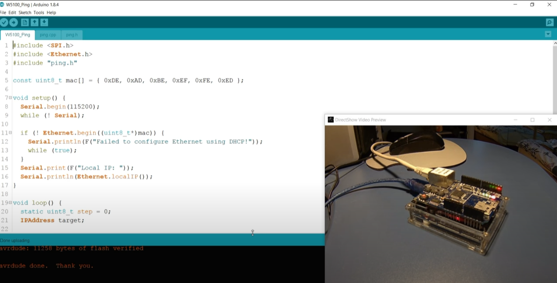Screen dimensions: 557x283
Task: Click the 'const uint8_t mac[]' declaration line
Action: (x=128, y=80)
